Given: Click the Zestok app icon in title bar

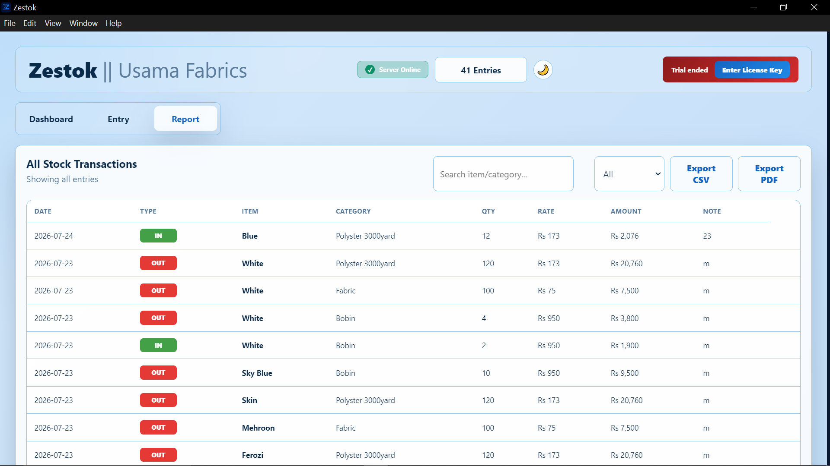Looking at the screenshot, I should (6, 7).
